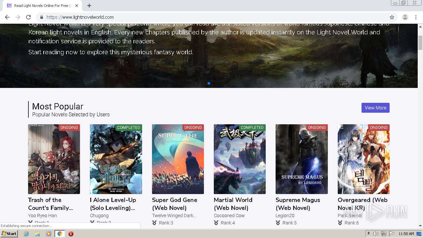Viewport: 423px width, 238px height.
Task: Click page scrollbar up arrow
Action: pos(420,26)
